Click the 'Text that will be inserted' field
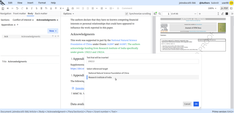The width and height of the screenshot is (234, 113). tap(143, 61)
